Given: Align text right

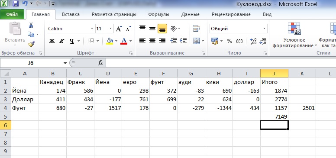Looking at the screenshot, I should 162,41.
